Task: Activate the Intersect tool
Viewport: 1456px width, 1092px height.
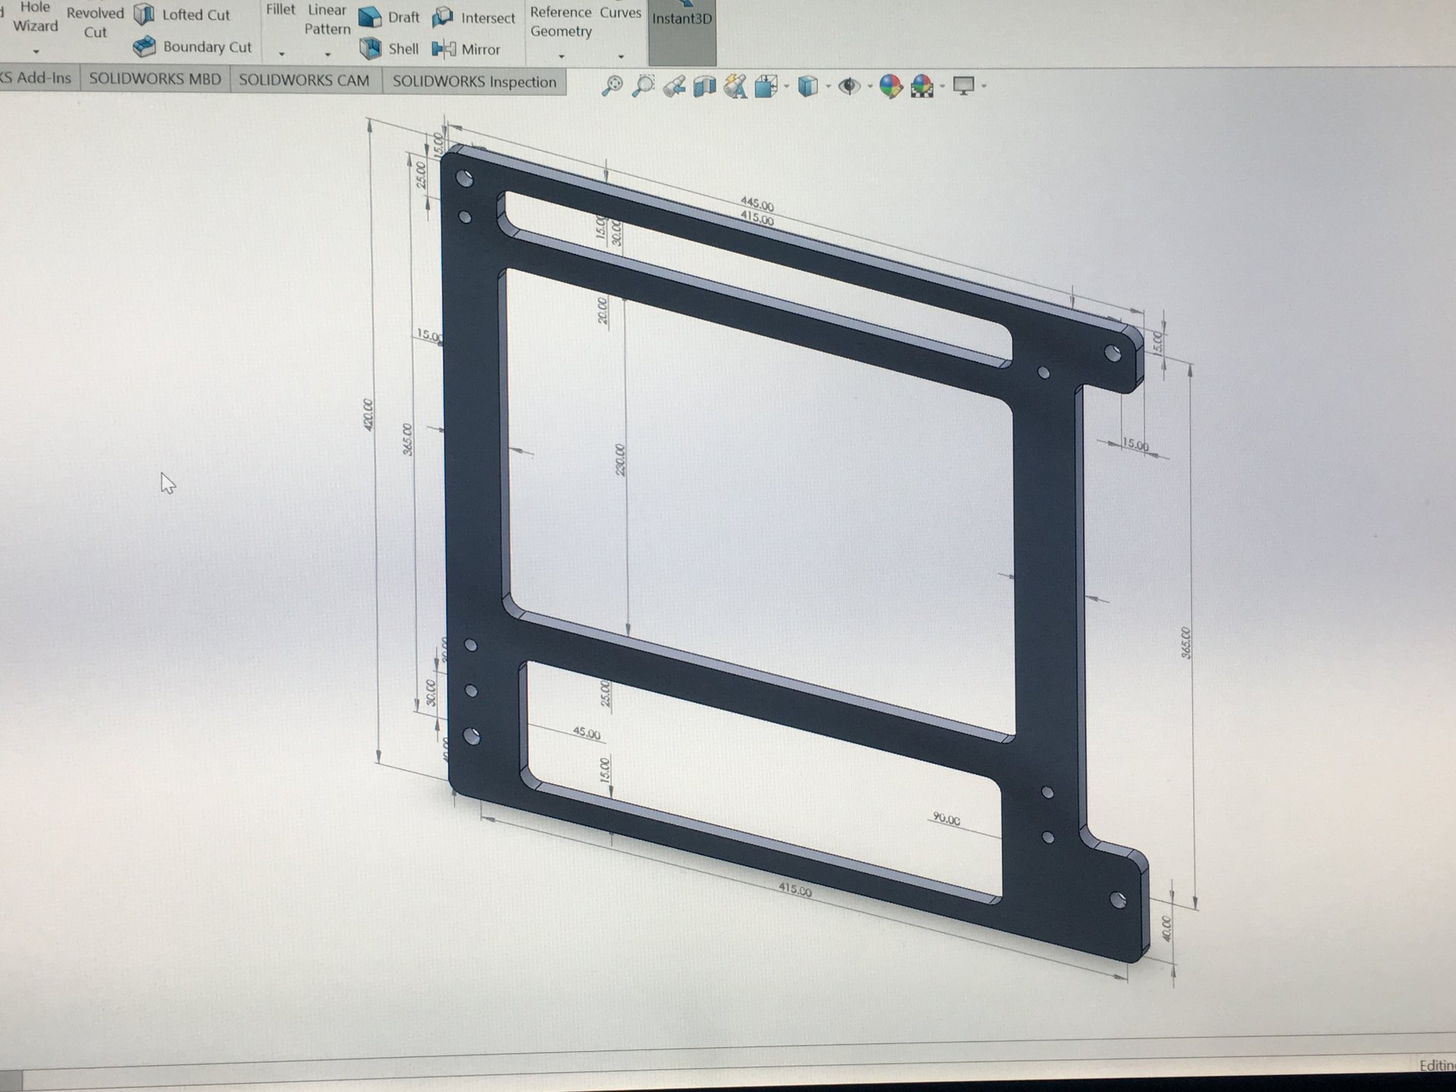Action: coord(473,17)
